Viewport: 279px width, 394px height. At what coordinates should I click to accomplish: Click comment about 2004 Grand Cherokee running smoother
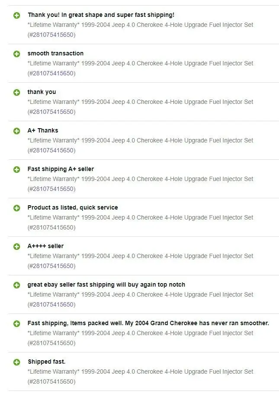(148, 323)
